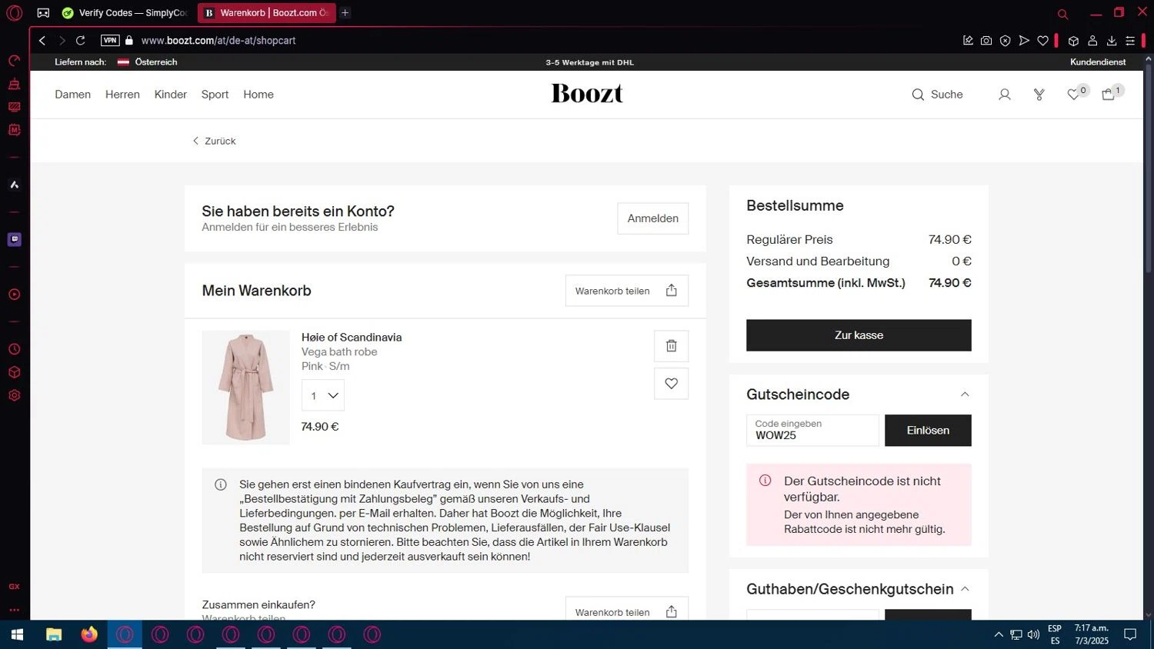Click top Warenkorb teilen button

[626, 291]
